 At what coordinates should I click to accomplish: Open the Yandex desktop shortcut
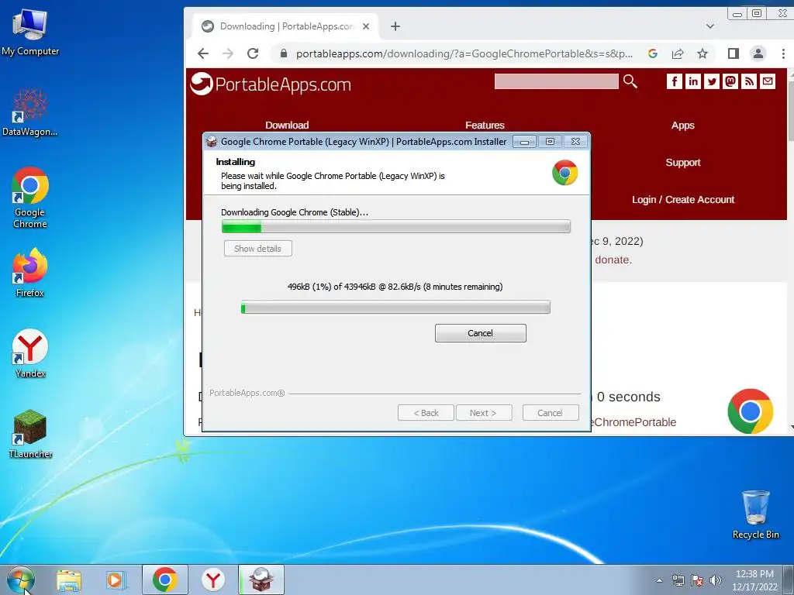30,353
